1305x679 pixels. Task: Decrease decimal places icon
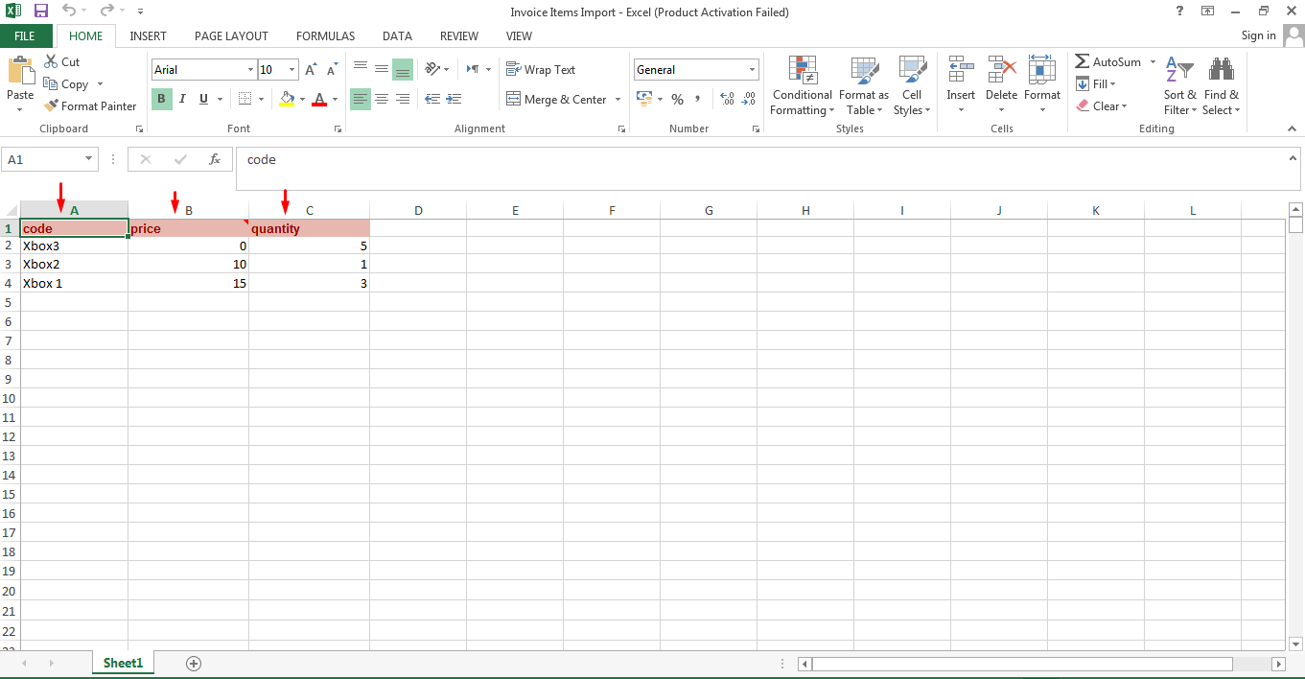(749, 99)
